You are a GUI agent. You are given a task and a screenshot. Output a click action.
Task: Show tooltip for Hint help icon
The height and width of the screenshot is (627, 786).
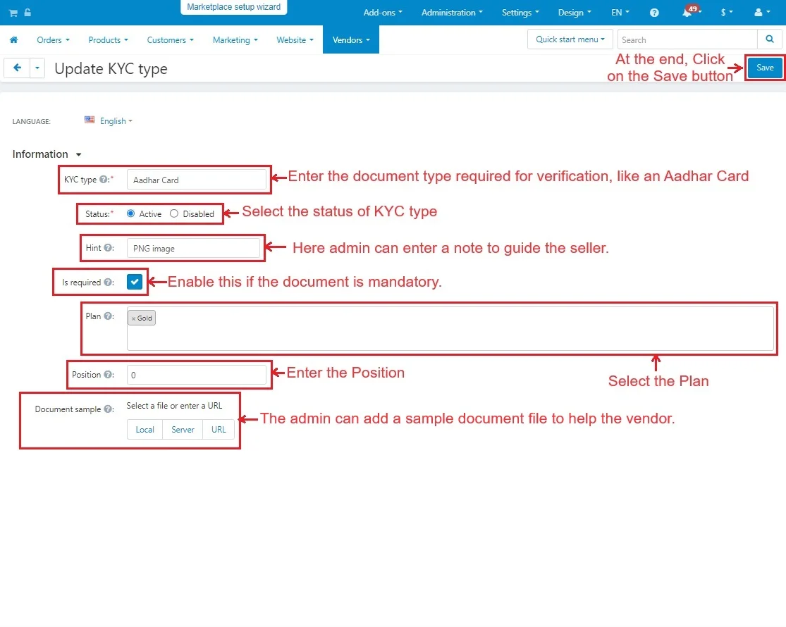click(x=107, y=248)
